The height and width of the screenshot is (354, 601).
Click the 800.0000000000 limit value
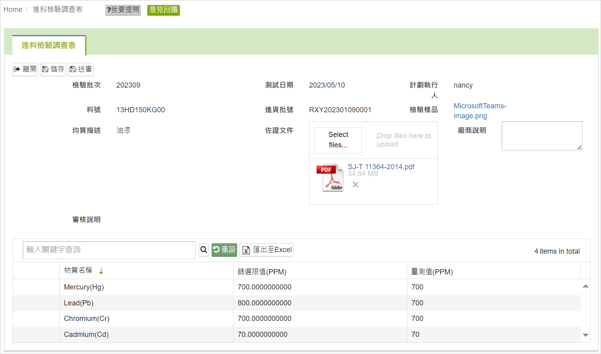pos(265,303)
